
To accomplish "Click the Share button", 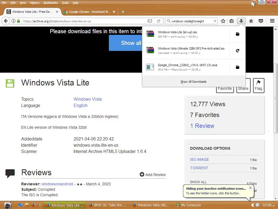I will pyautogui.click(x=244, y=88).
